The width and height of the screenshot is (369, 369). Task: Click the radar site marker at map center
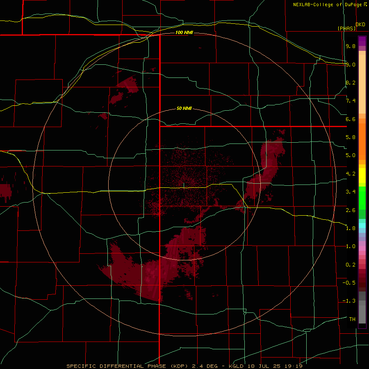click(184, 185)
